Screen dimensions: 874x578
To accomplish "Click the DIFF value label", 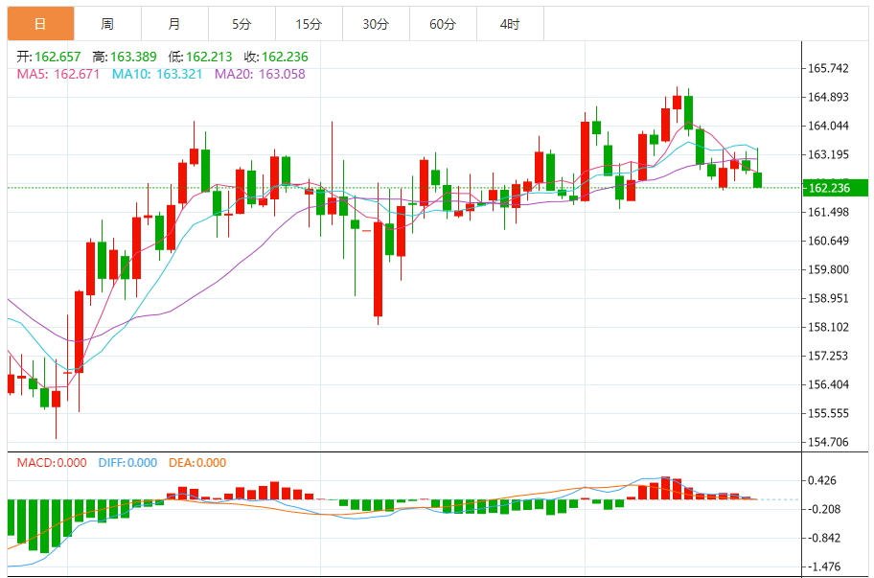I will 127,463.
